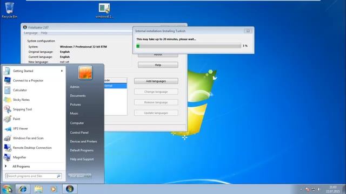Viewport: 346px width, 194px height.
Task: Open Music from Start menu
Action: coord(74,113)
